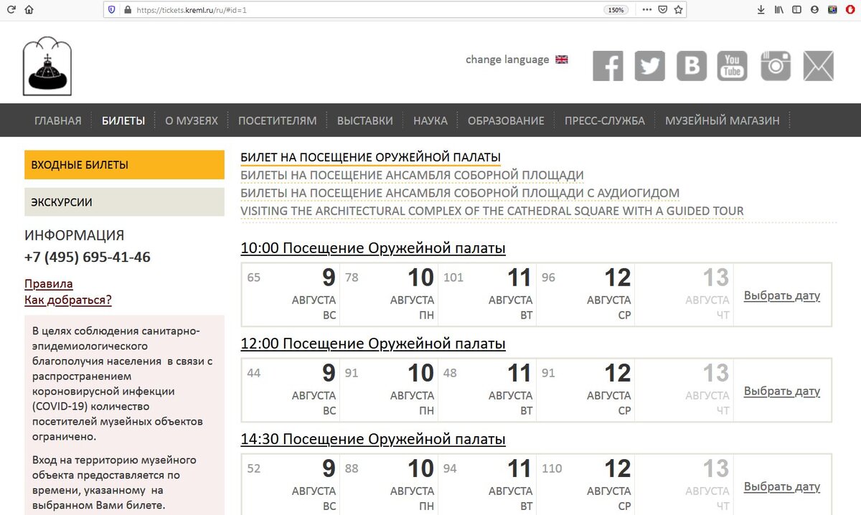Open the ОБРАЗОВАНИЕ menu item

506,121
